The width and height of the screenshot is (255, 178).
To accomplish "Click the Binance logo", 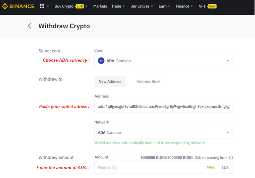I will click(18, 6).
